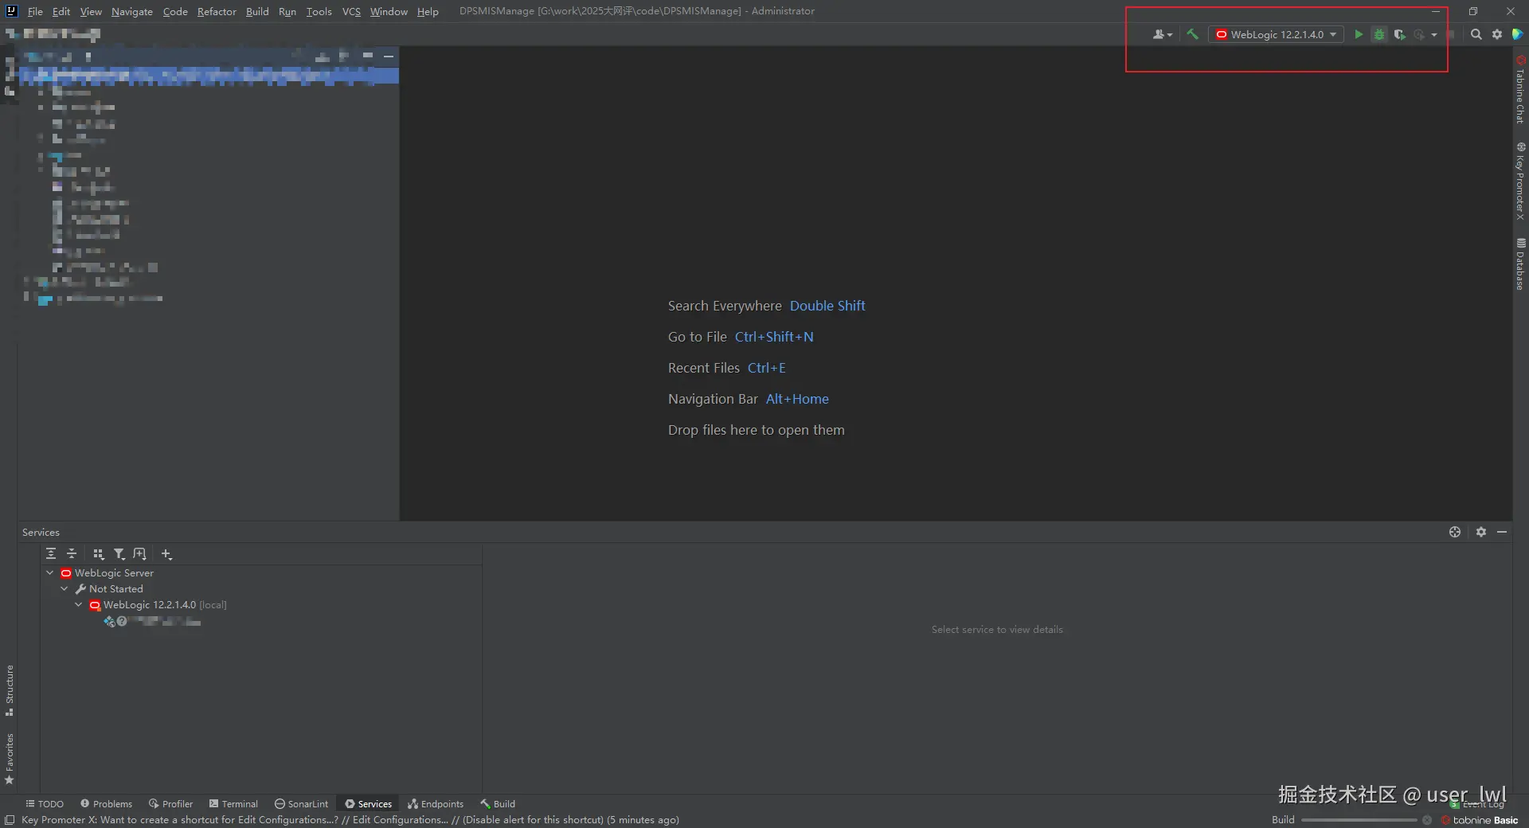
Task: Open the TODO tool window tab
Action: (45, 803)
